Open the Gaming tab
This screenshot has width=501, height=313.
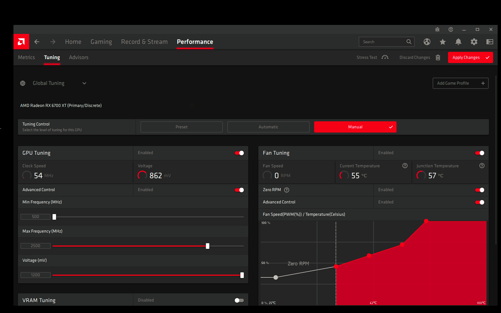tap(101, 42)
